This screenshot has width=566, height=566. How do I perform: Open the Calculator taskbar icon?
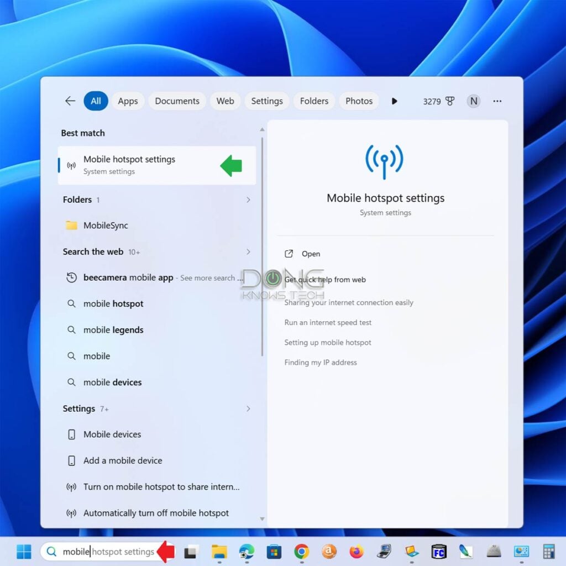coord(549,552)
